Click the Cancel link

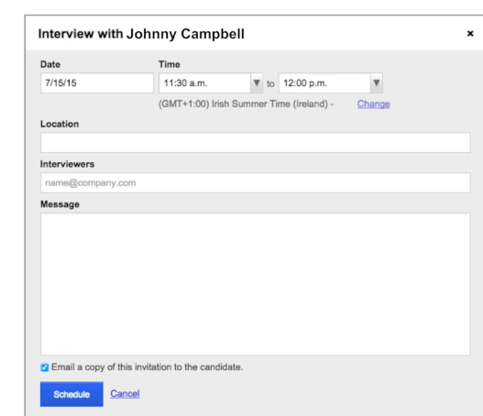click(125, 393)
